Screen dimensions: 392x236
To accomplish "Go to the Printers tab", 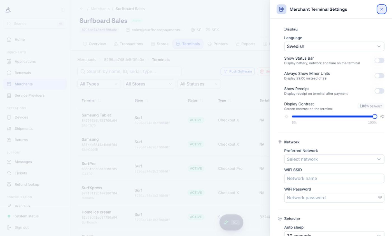I will (x=218, y=44).
